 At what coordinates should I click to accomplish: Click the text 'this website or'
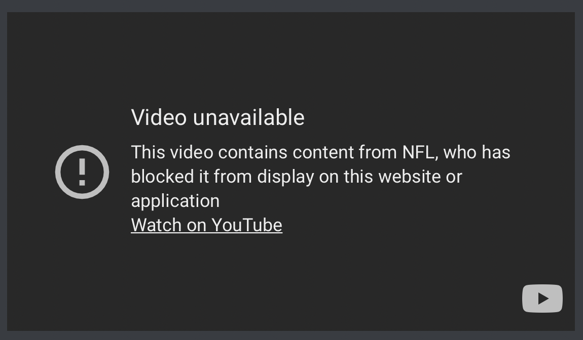403,177
